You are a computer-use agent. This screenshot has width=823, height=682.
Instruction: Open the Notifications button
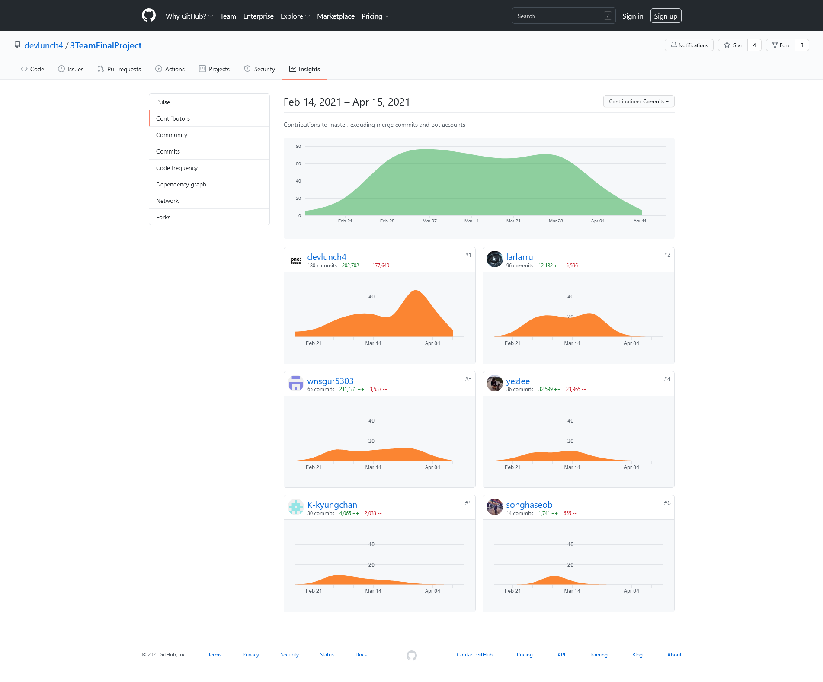[x=689, y=45]
